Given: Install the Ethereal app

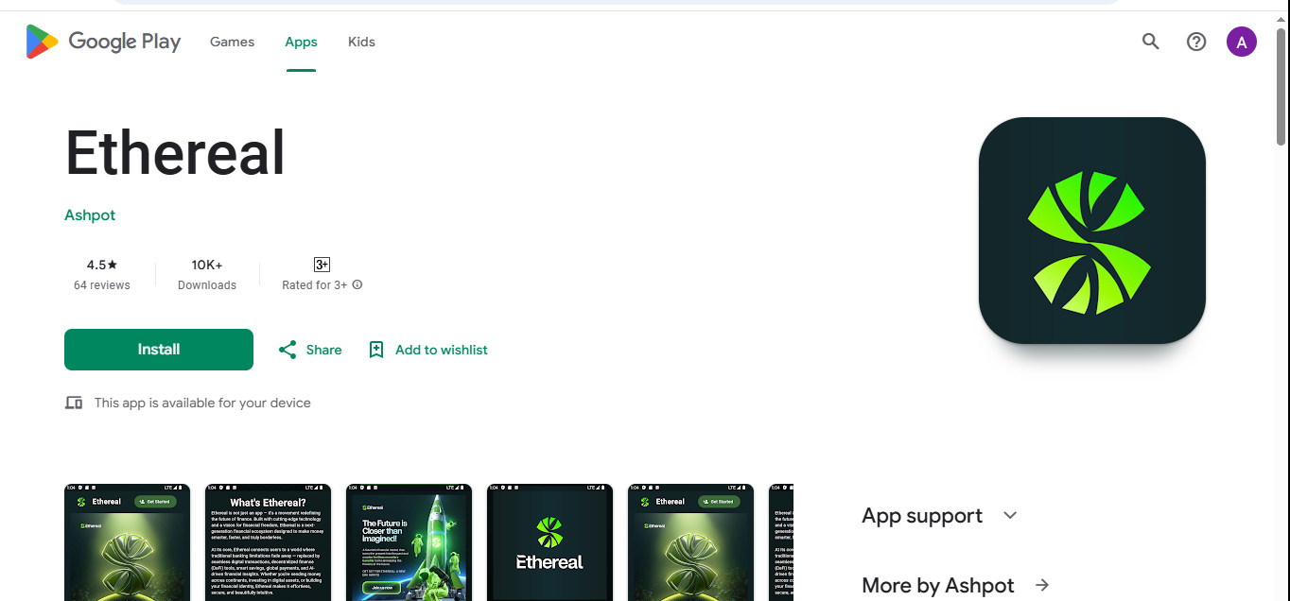Looking at the screenshot, I should coord(159,350).
